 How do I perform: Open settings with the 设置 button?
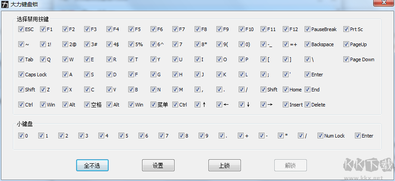tap(158, 165)
